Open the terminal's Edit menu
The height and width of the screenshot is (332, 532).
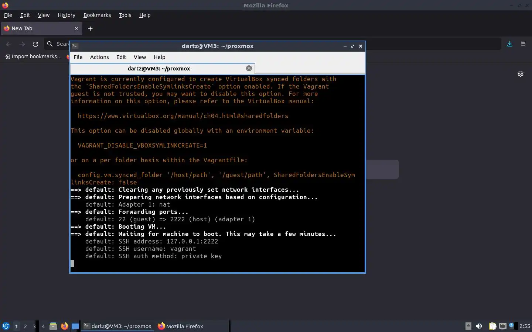[x=121, y=57]
